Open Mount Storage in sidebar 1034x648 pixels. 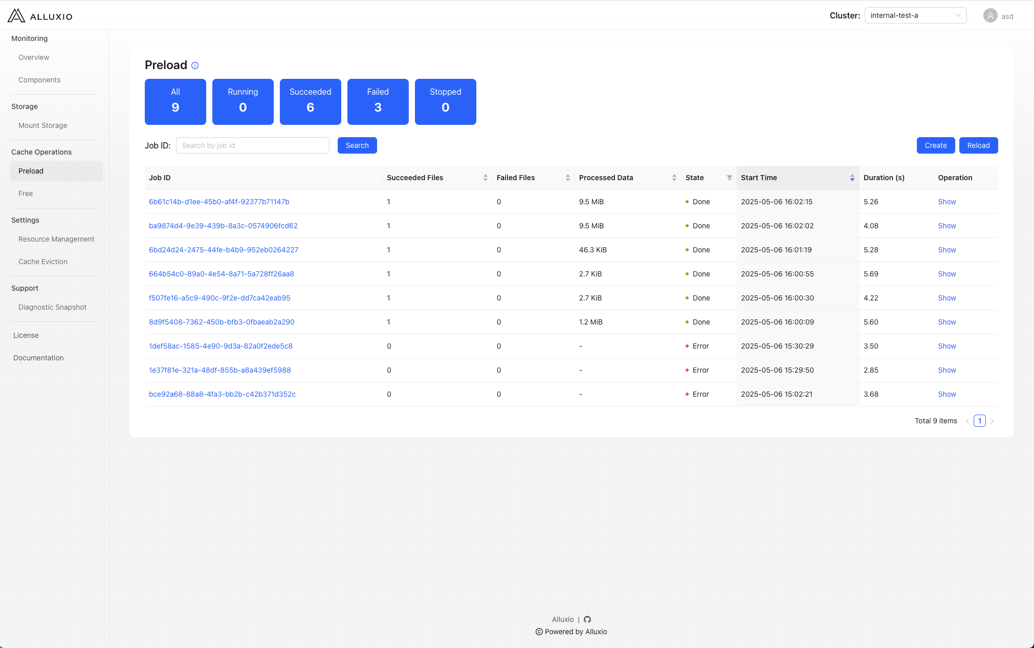click(43, 125)
